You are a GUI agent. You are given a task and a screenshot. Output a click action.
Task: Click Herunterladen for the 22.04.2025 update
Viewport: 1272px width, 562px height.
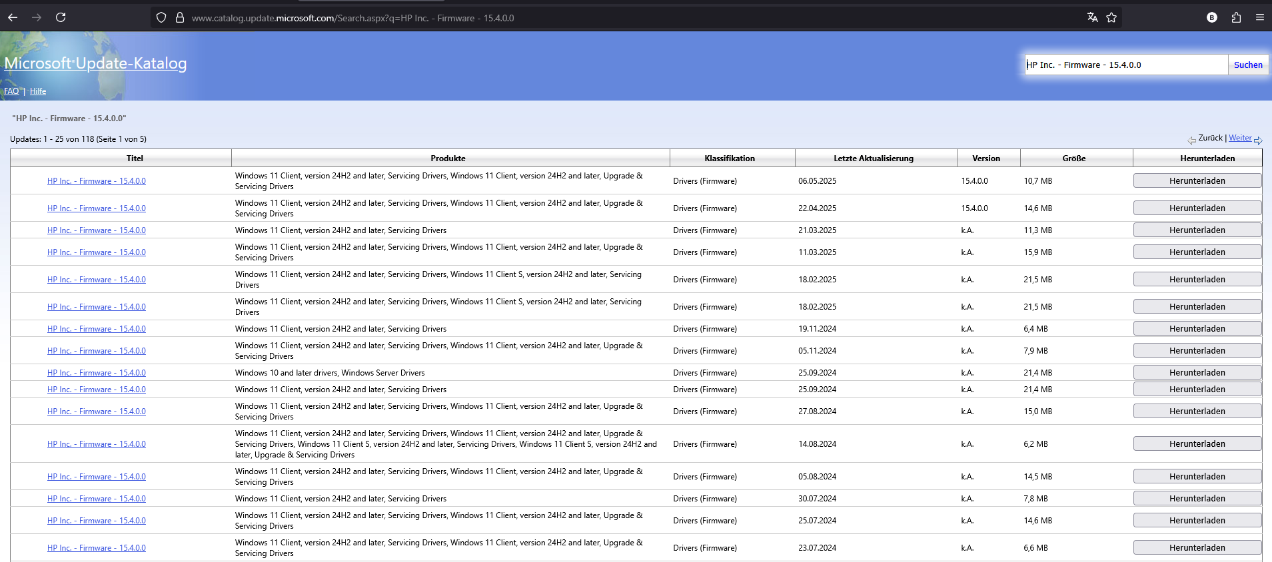pyautogui.click(x=1197, y=208)
